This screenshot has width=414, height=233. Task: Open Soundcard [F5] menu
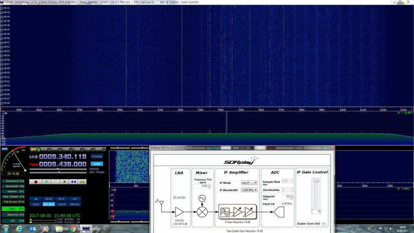[x=13, y=181]
